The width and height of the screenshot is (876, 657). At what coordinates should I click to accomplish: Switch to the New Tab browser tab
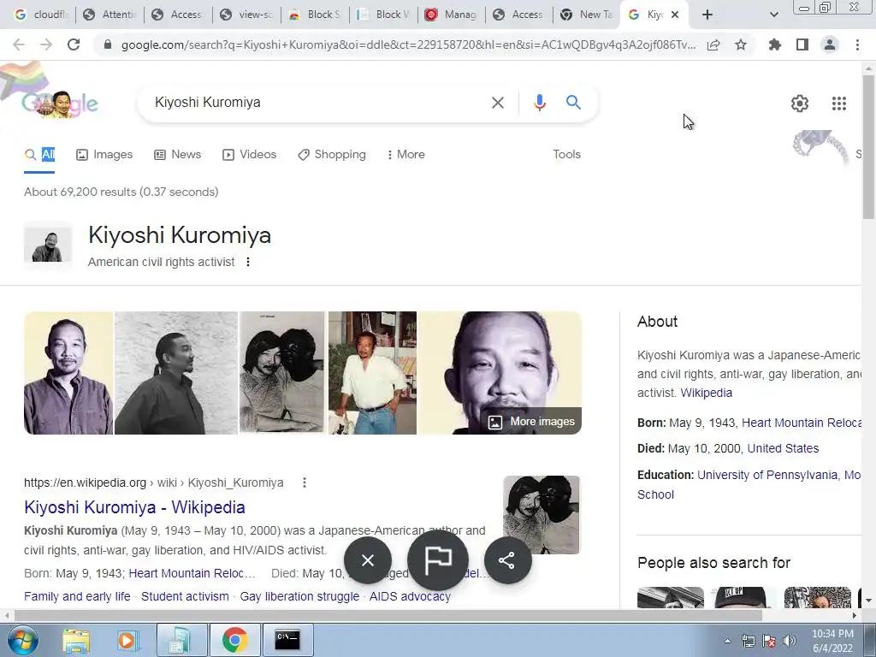[x=587, y=15]
